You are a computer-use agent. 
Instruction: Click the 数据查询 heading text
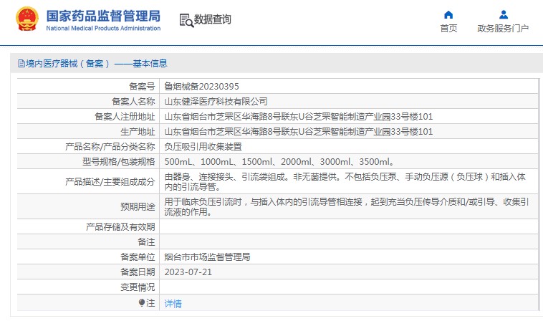click(x=212, y=19)
